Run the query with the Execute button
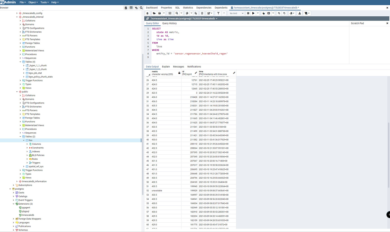This screenshot has width=390, height=232. [x=253, y=13]
